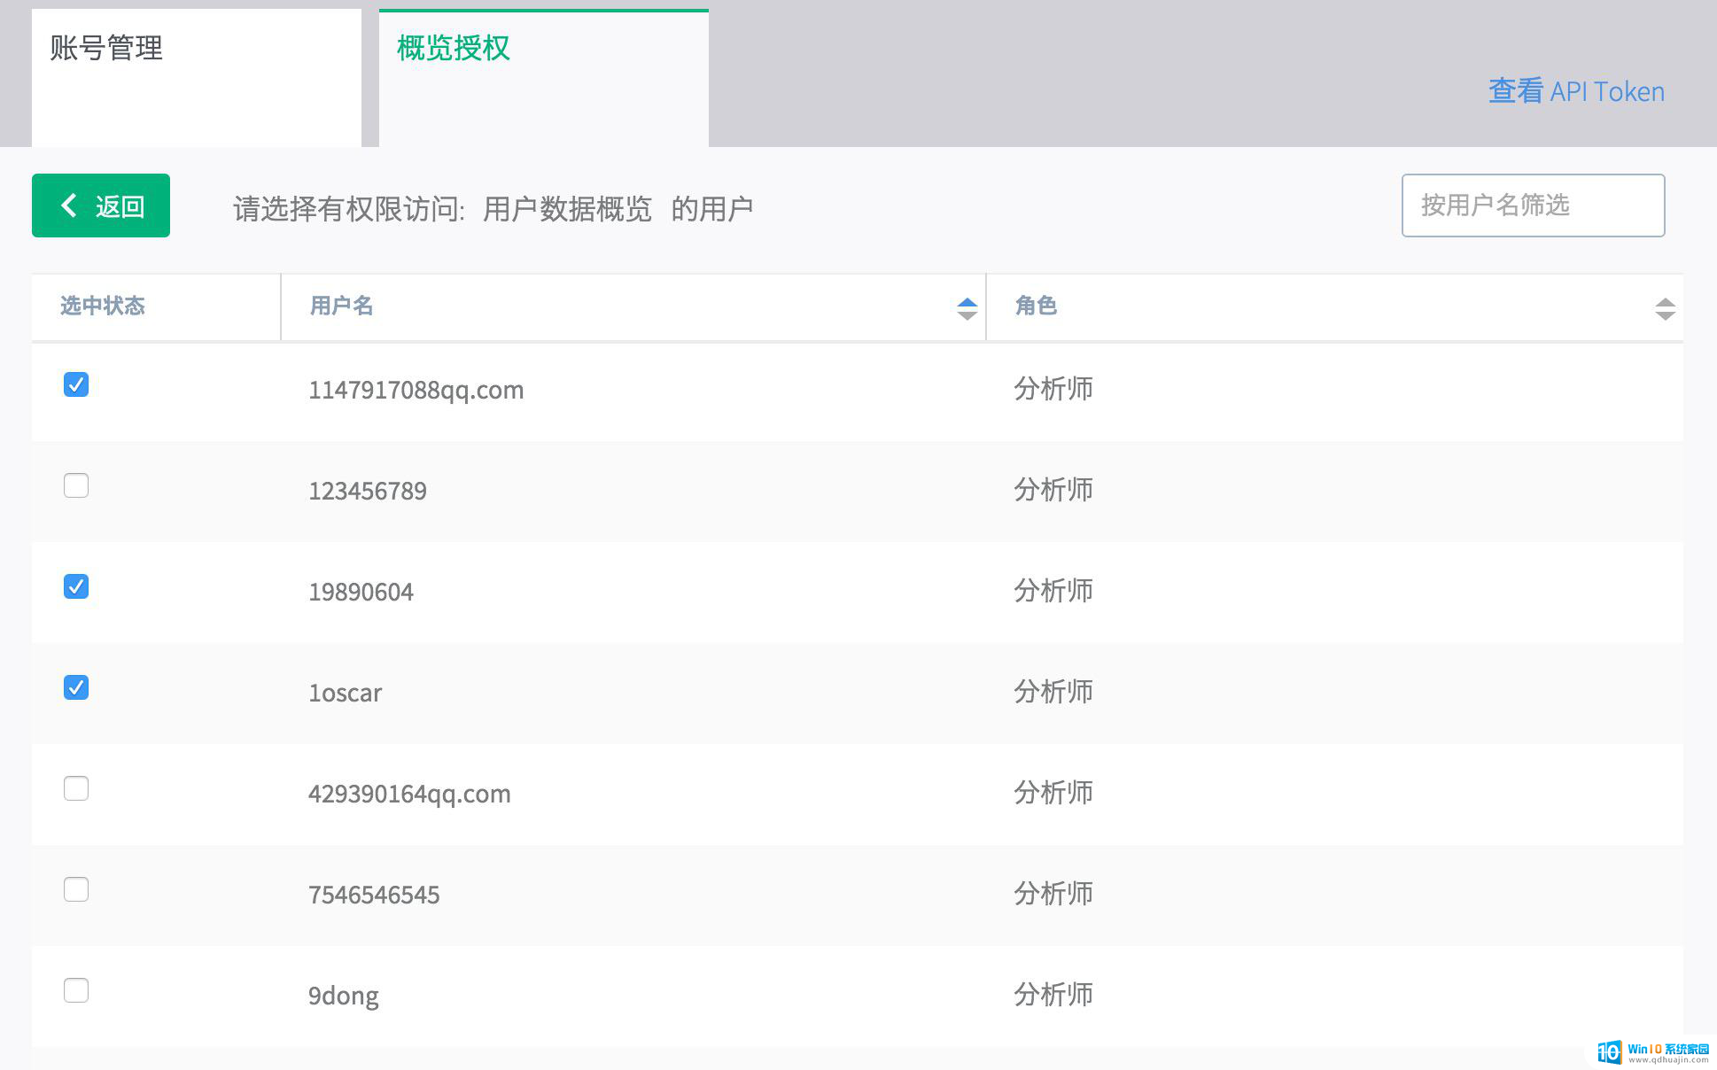1717x1070 pixels.
Task: Click the 分析师 role in 19890604 row
Action: click(1053, 591)
